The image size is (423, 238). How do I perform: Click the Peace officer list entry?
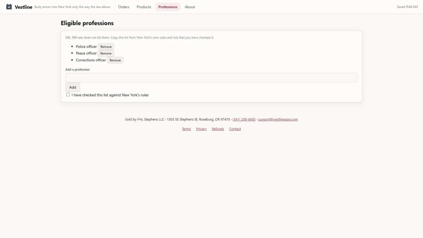tap(86, 53)
